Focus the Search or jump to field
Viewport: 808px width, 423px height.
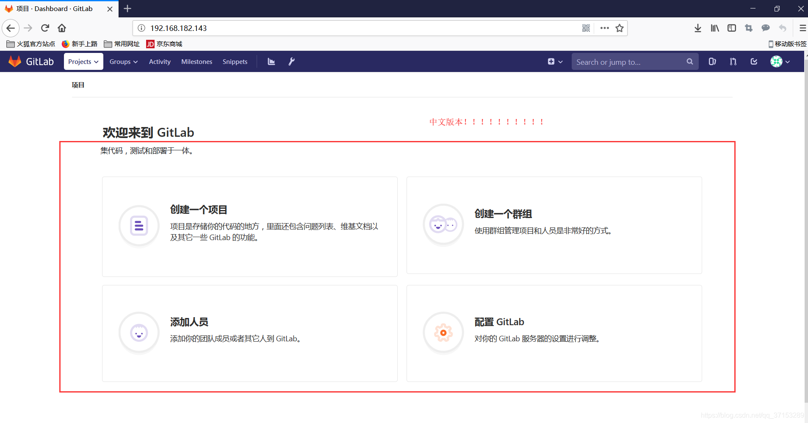click(635, 62)
